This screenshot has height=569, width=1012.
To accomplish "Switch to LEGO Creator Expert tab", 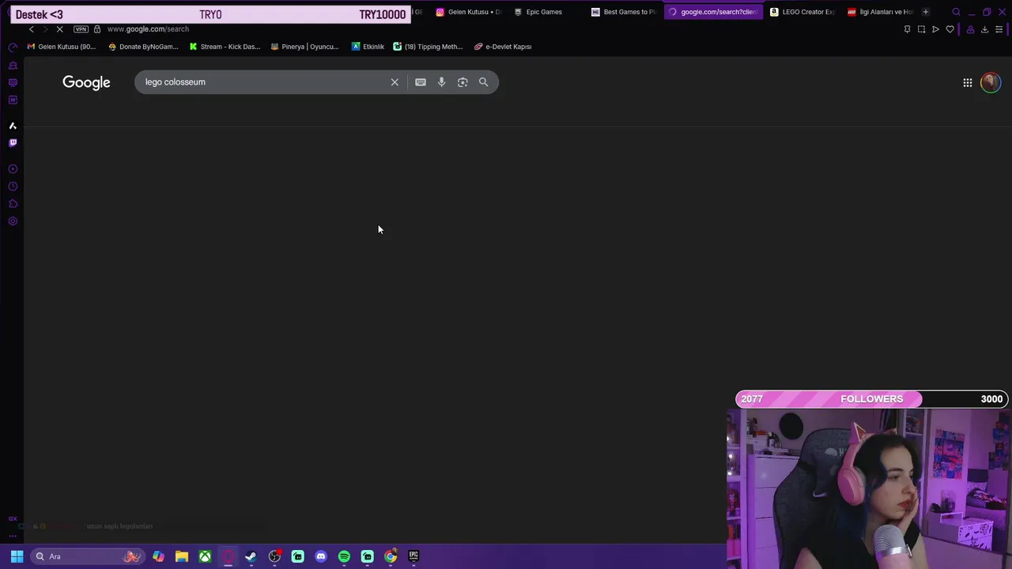I will 802,12.
